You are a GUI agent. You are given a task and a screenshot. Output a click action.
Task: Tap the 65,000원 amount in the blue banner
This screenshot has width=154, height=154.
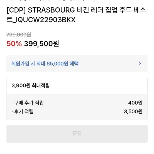tap(57, 63)
